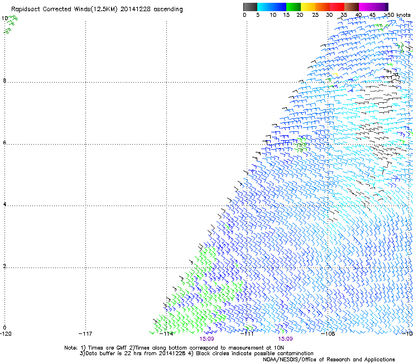Click the latitude label '4' on the axis
Screen dimensions: 413x363
coord(4,204)
